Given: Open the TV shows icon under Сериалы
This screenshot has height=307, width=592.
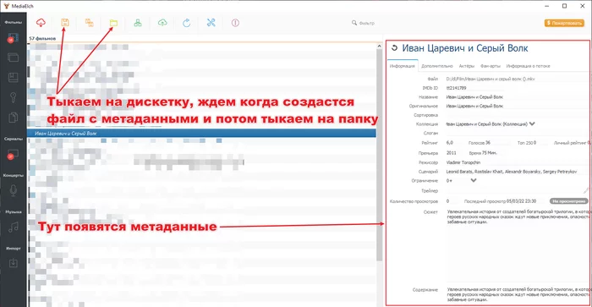Looking at the screenshot, I should pyautogui.click(x=14, y=155).
